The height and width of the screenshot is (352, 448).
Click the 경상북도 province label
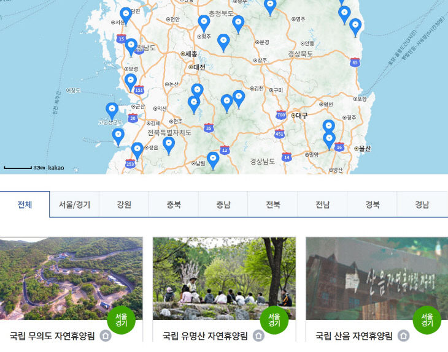(300, 54)
